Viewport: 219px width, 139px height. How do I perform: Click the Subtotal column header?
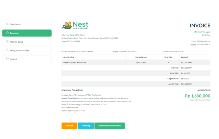coord(184,57)
